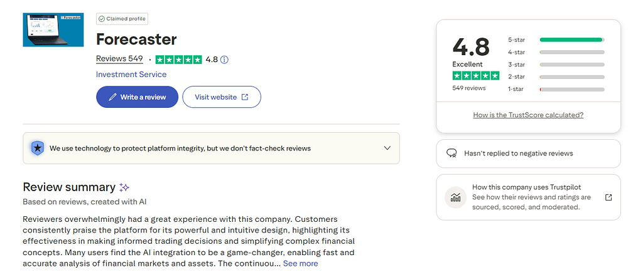This screenshot has width=643, height=277.
Task: Filter reviews by the 1-star row
Action: [556, 89]
